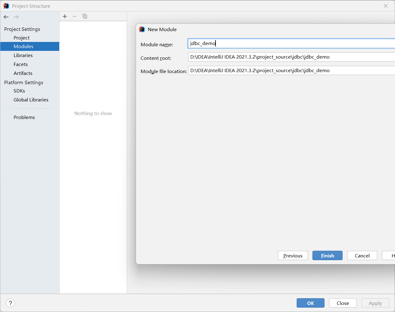Click the disabled Apply button
This screenshot has width=395, height=312.
click(375, 303)
